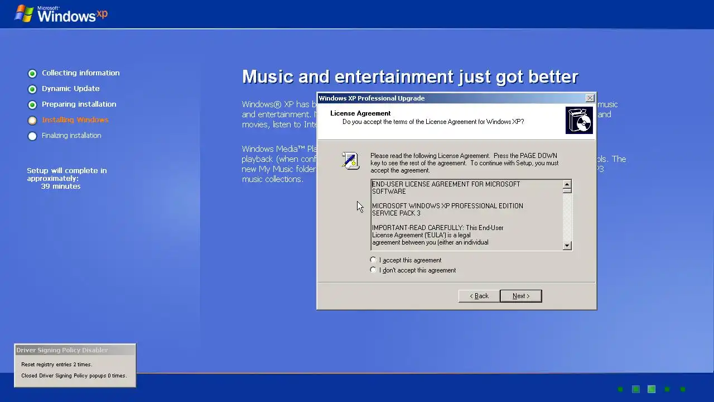
Task: Click the Windows XP logo flag
Action: [x=24, y=13]
